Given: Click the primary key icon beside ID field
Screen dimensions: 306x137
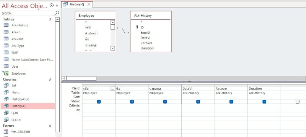Looking at the screenshot, I should [x=137, y=27].
